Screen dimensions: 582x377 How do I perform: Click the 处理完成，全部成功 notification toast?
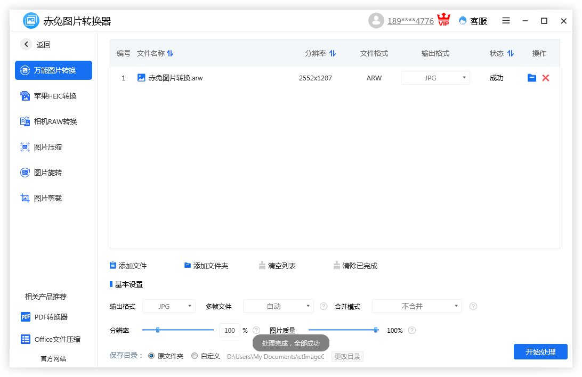pyautogui.click(x=291, y=343)
